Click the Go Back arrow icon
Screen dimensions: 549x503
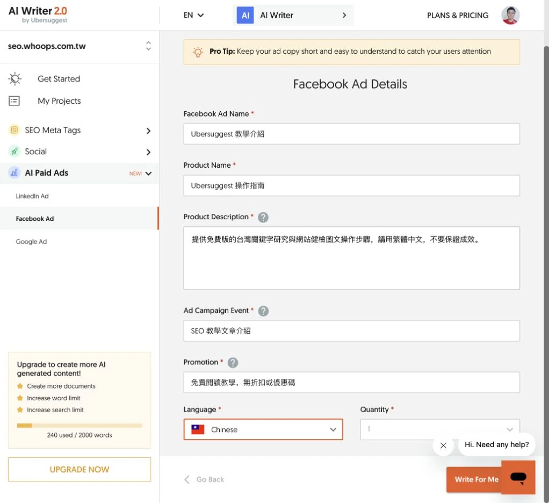pos(187,479)
